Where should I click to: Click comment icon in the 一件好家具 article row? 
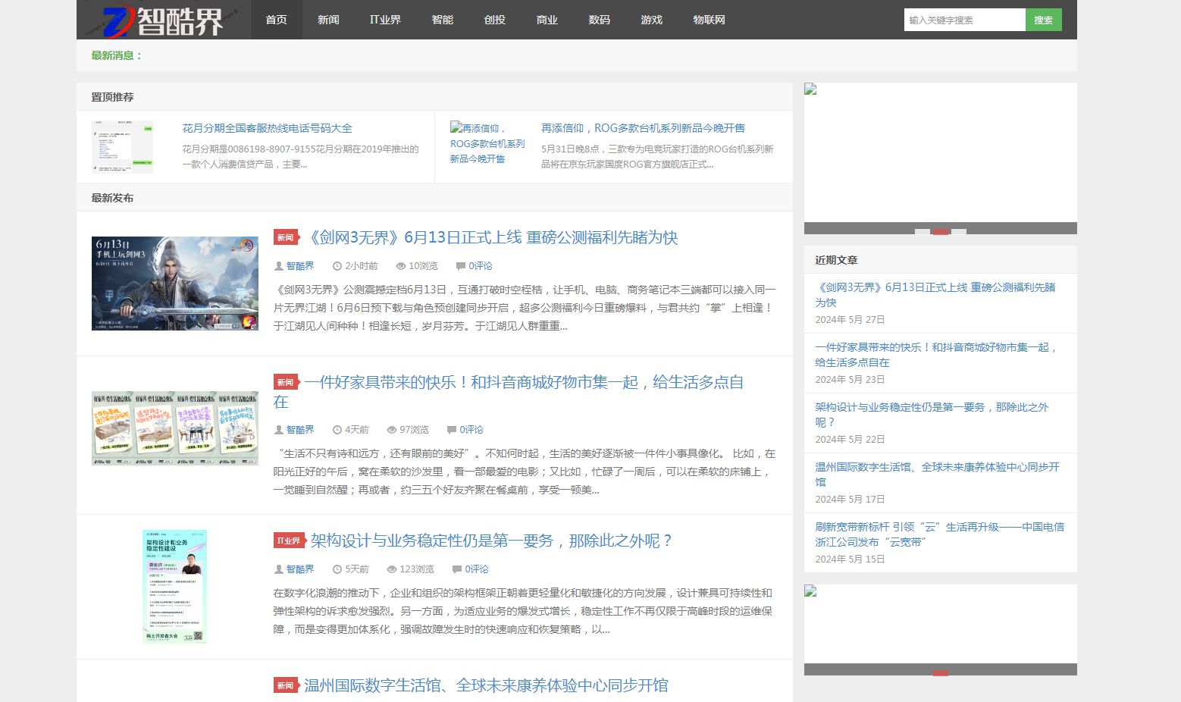[451, 430]
